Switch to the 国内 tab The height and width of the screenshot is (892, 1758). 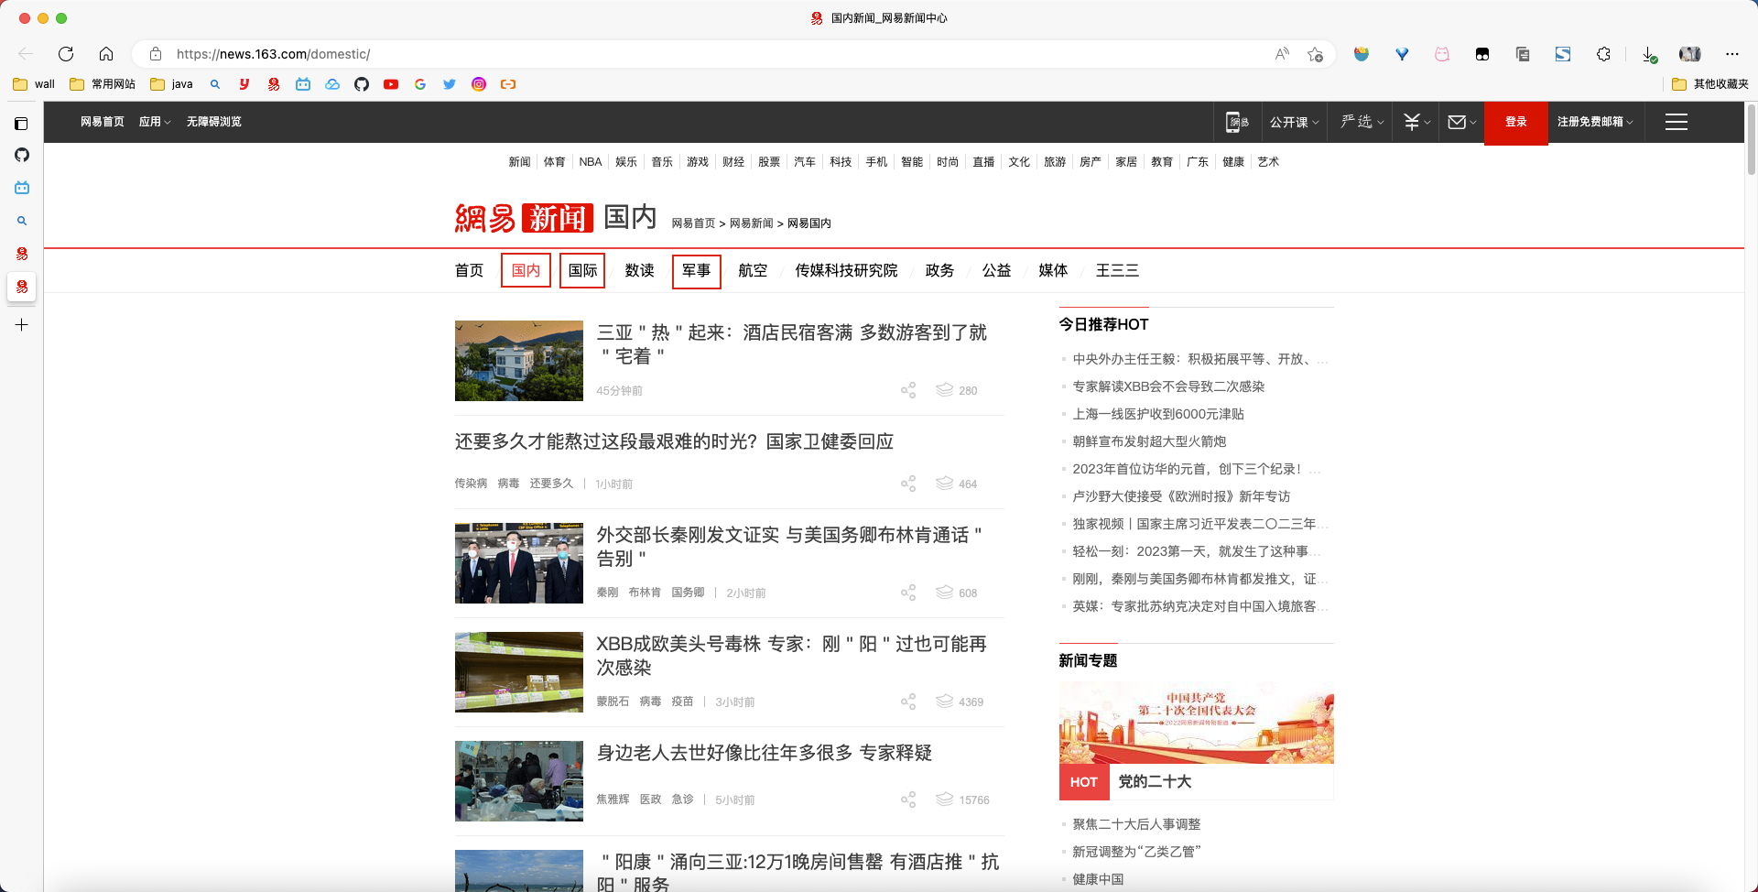click(526, 271)
